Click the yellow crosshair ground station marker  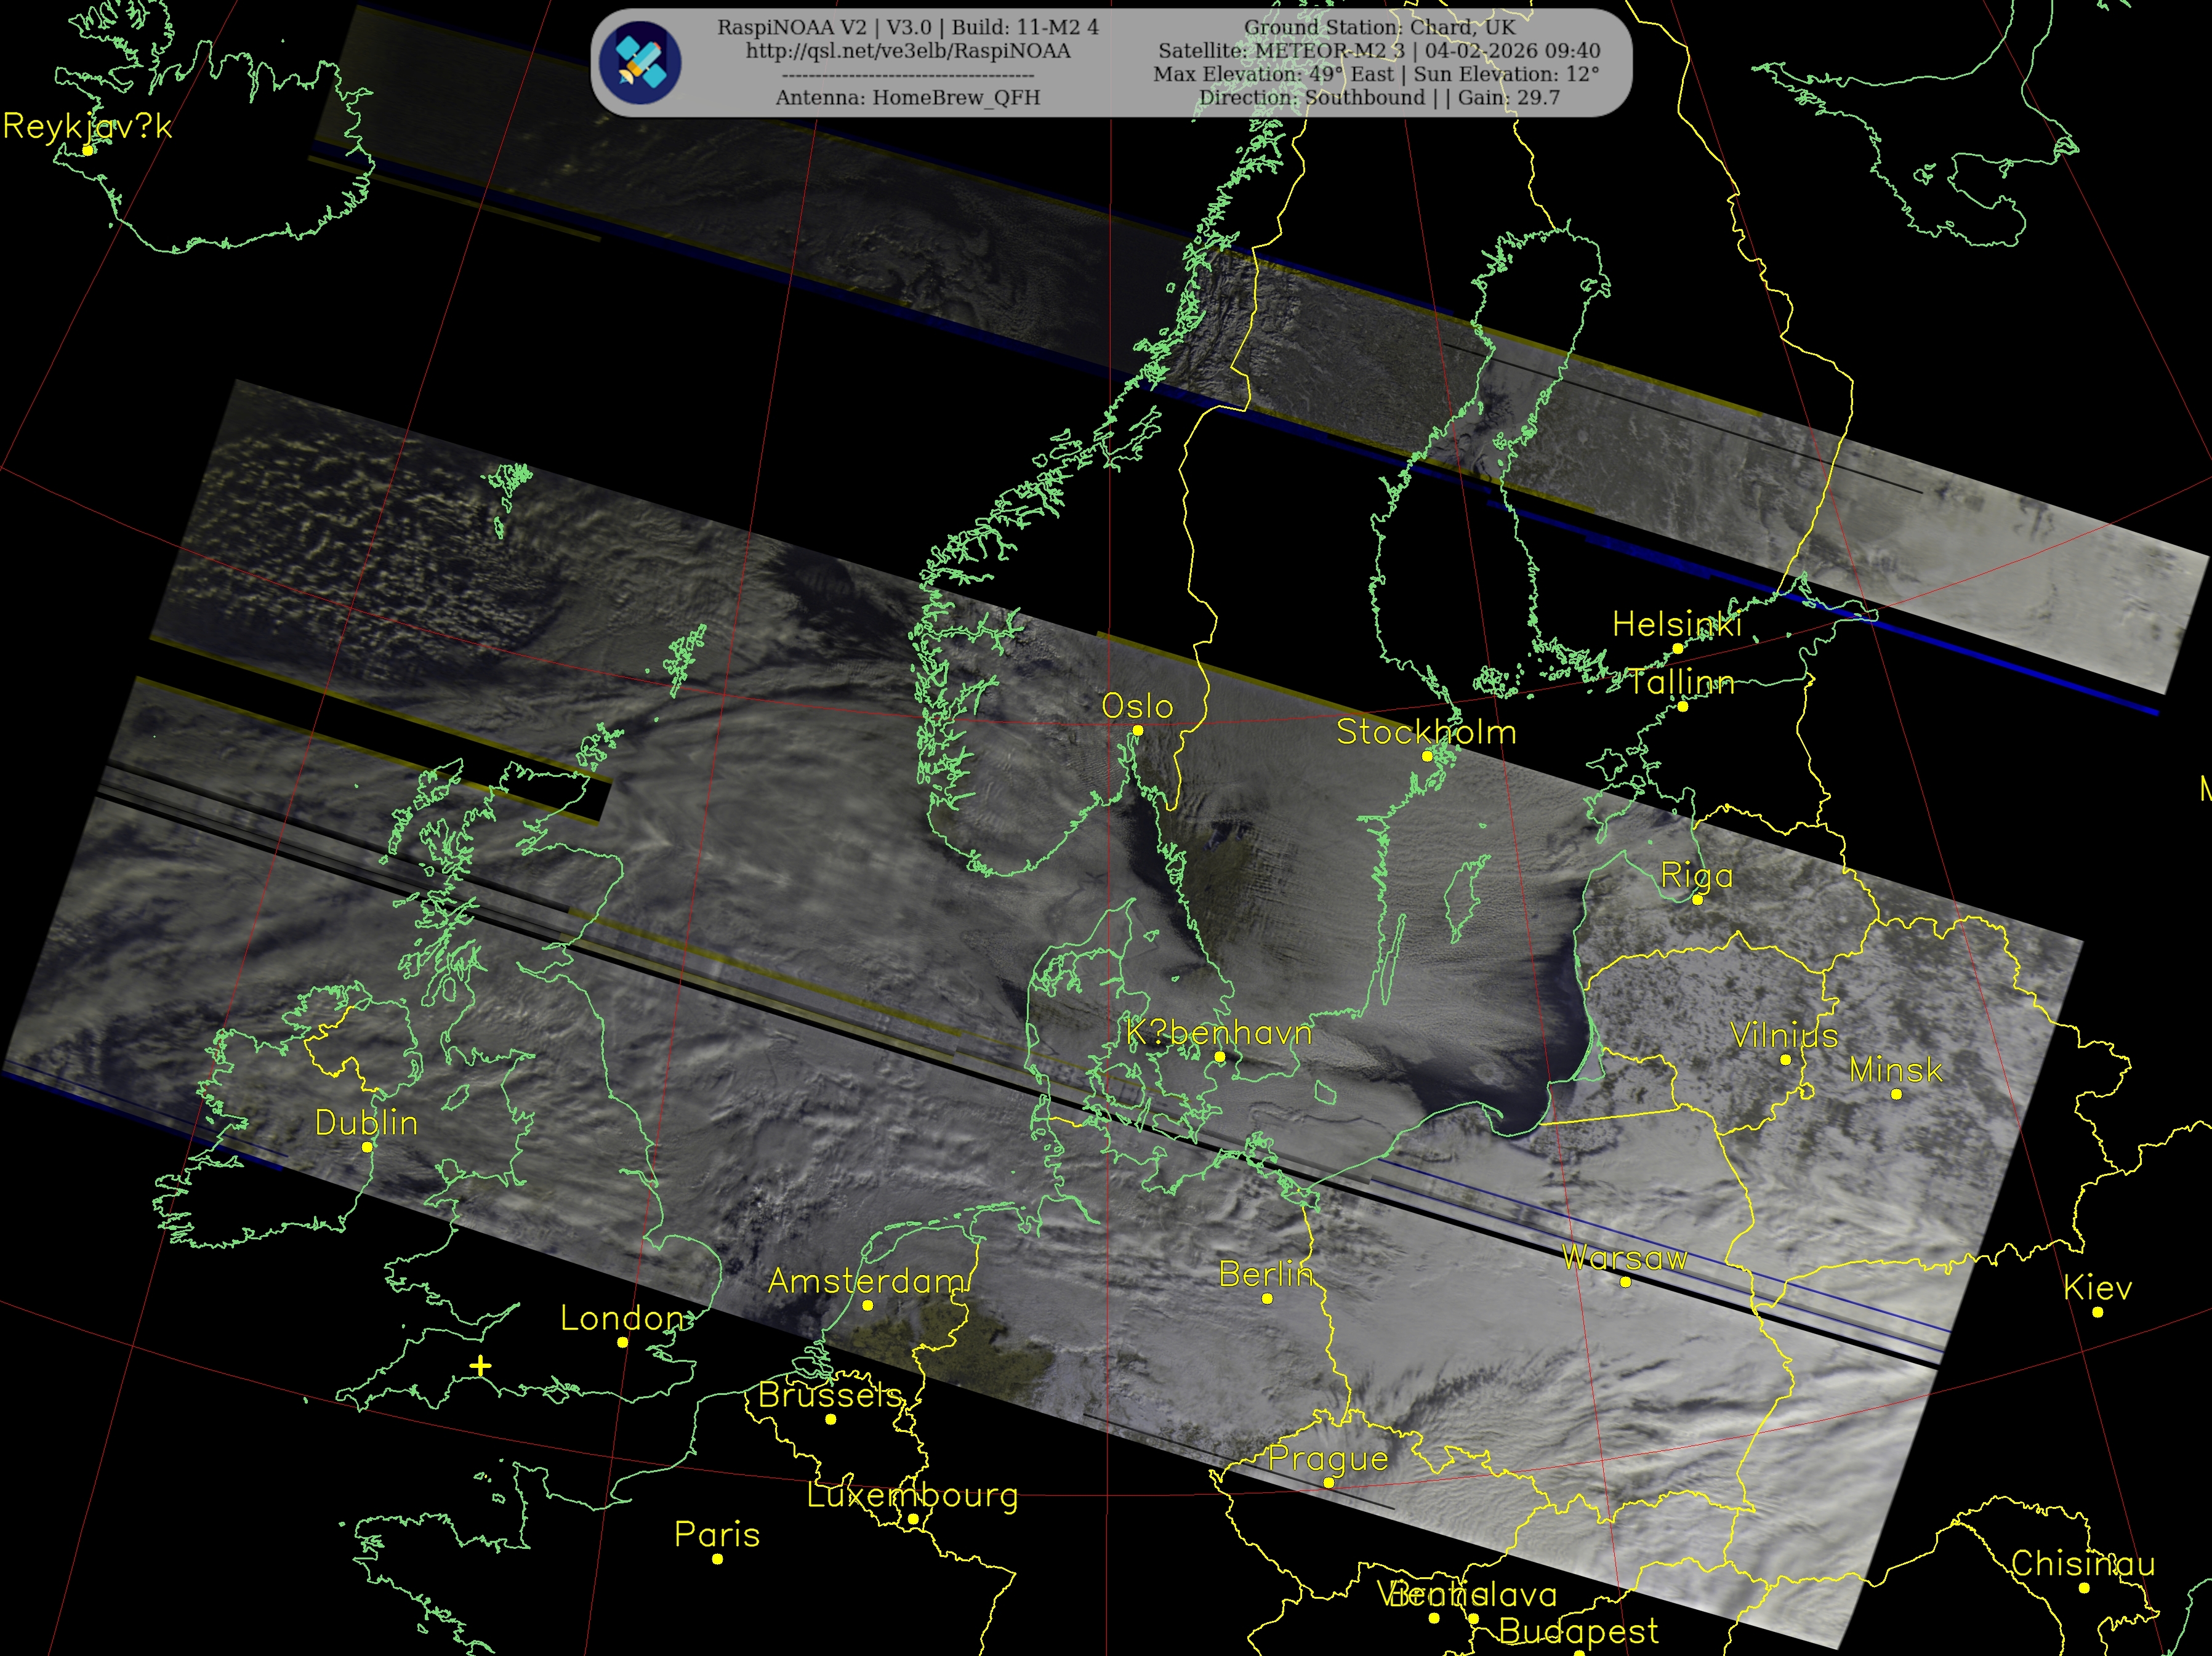click(x=480, y=1366)
